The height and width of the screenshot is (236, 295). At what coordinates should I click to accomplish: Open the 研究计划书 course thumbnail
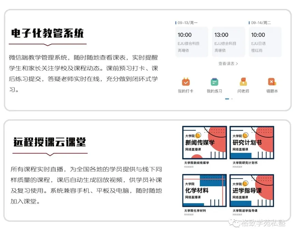[x=252, y=143]
